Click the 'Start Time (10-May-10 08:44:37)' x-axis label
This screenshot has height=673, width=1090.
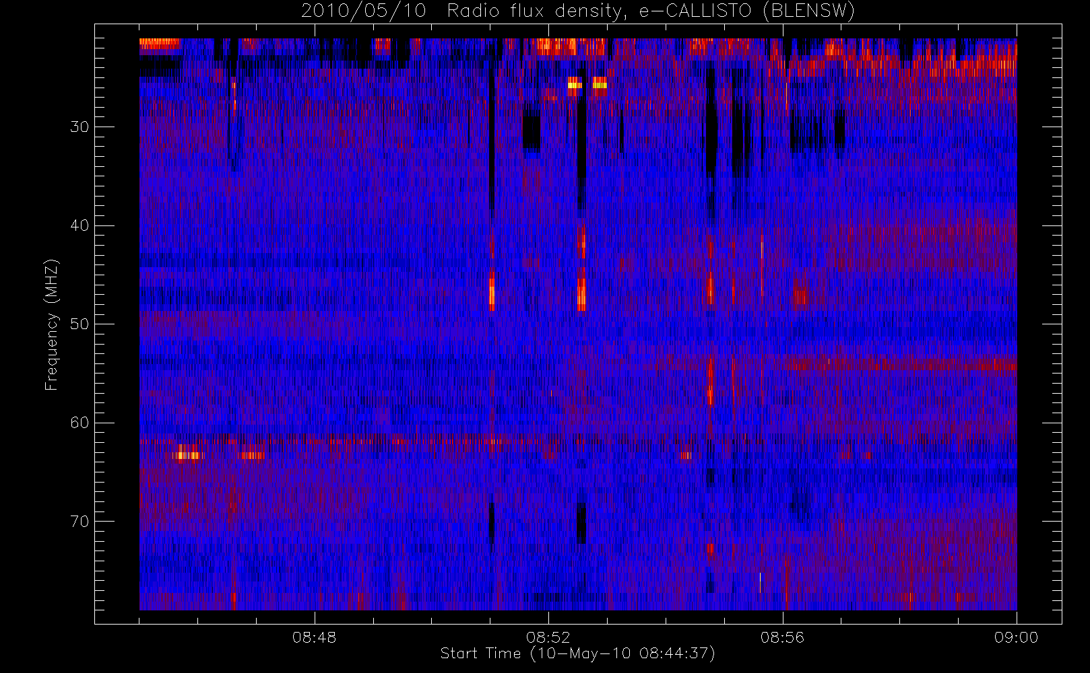tap(578, 653)
